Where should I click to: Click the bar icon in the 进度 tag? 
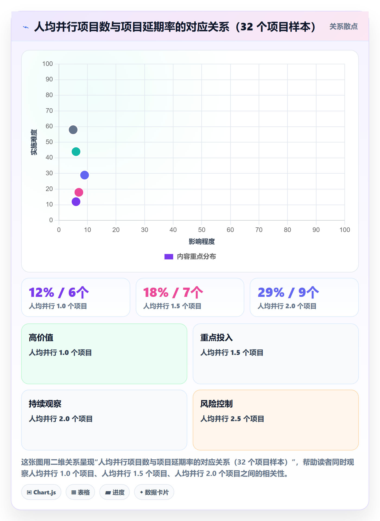108,493
